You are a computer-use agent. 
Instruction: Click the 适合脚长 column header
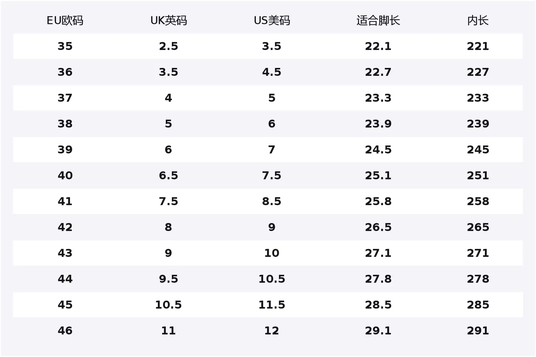pos(378,20)
